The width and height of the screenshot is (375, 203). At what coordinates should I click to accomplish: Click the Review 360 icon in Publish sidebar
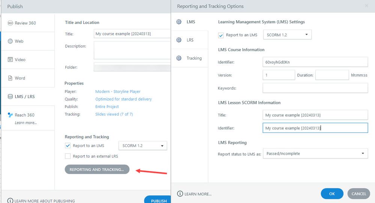click(10, 23)
